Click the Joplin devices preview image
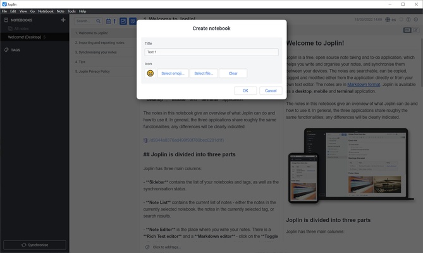Screen dimensions: 423x253 [x=351, y=166]
